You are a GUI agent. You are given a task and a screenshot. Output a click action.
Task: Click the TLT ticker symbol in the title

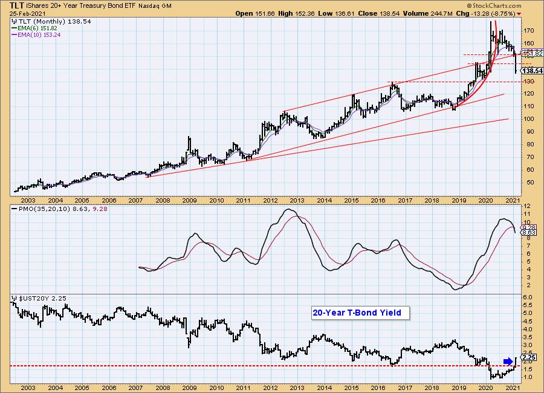17,5
